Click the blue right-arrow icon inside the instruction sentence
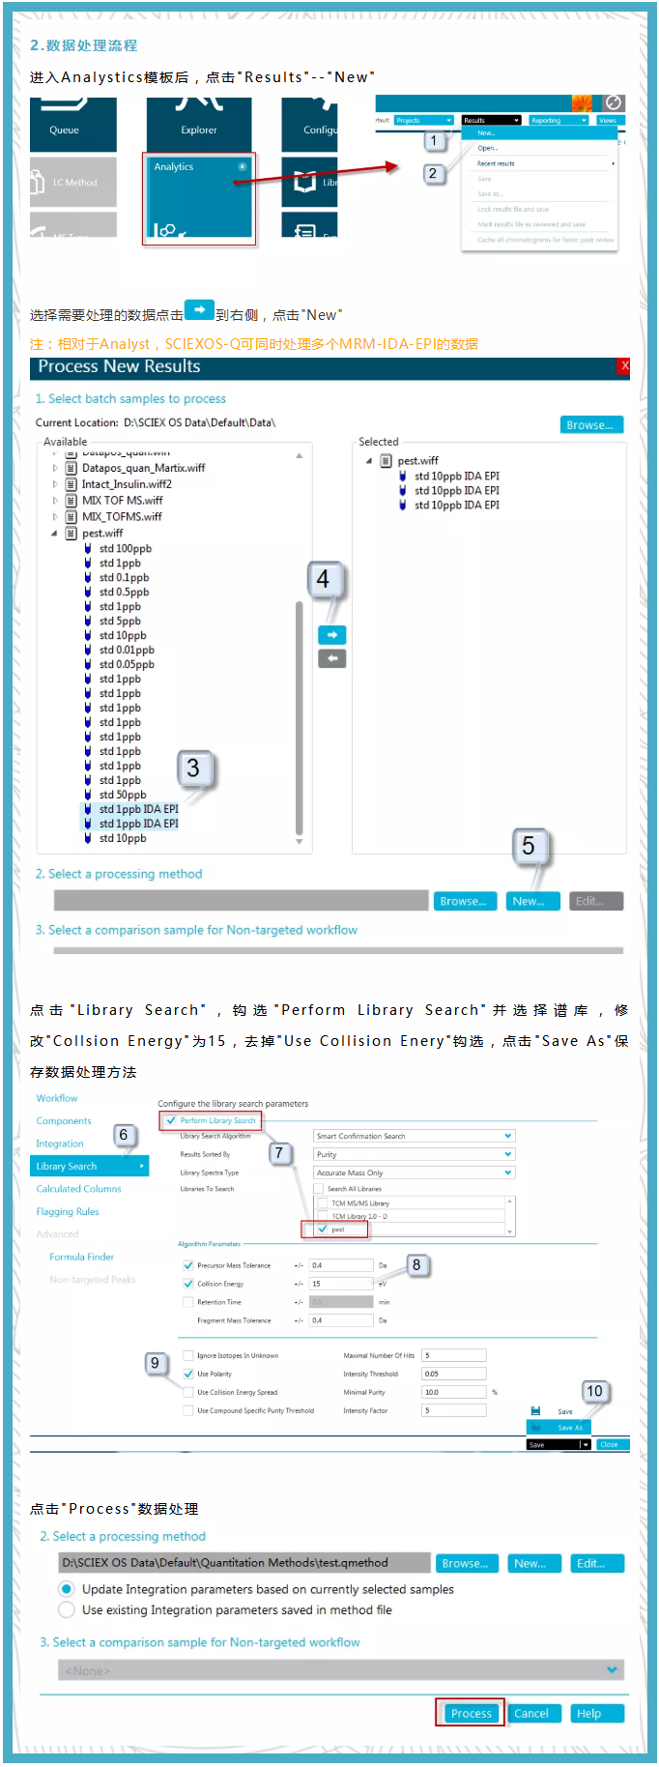 (x=199, y=309)
